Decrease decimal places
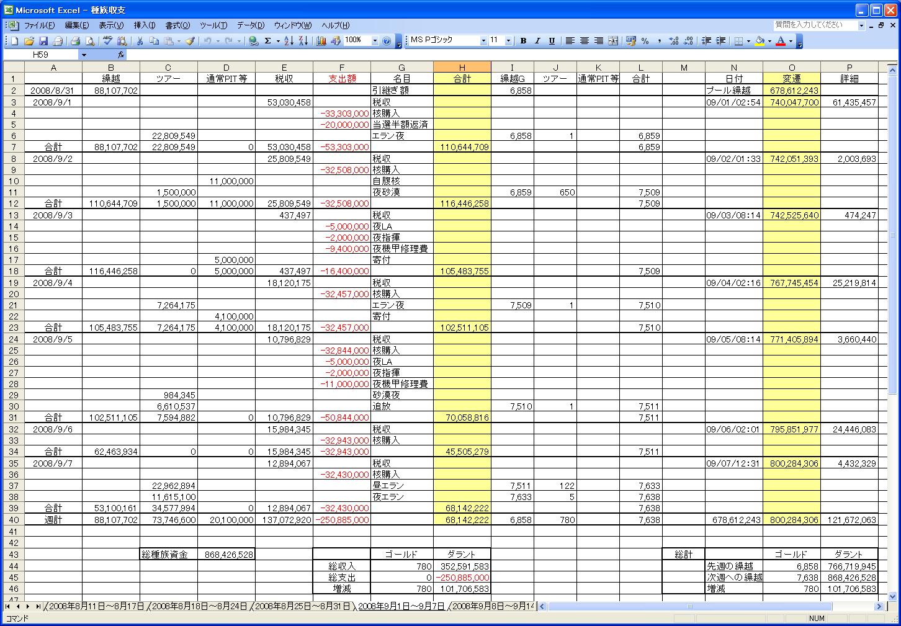 [688, 41]
